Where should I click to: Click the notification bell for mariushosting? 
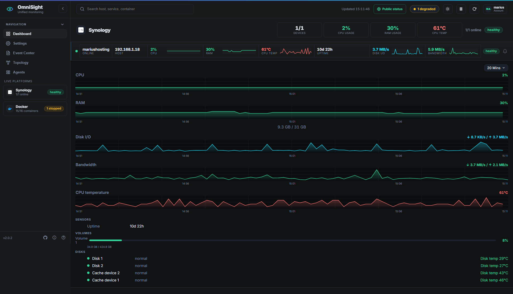tap(505, 51)
